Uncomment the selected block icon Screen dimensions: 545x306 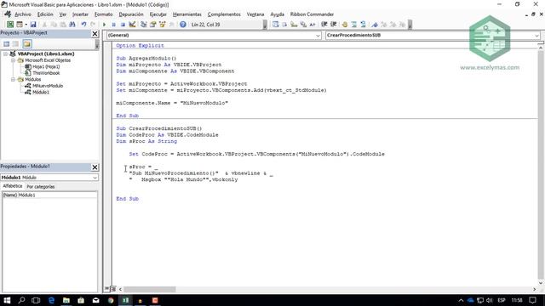364,25
